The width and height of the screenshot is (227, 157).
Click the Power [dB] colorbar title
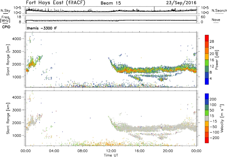coord(217,60)
